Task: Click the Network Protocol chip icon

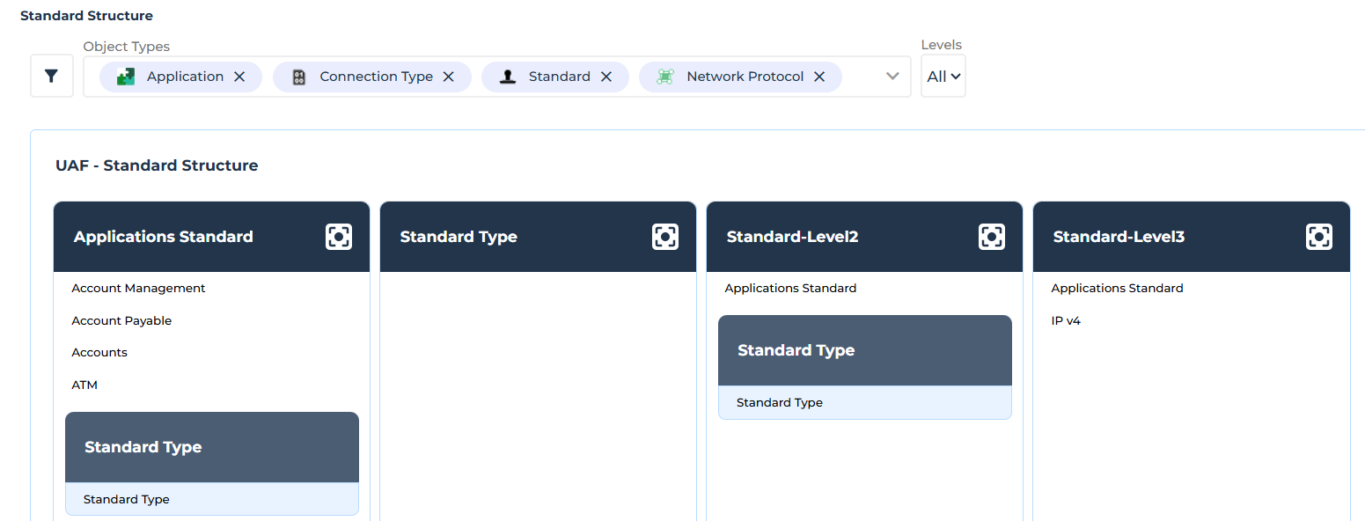Action: click(665, 77)
